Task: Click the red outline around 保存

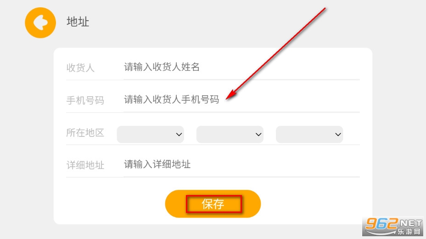Action: pos(213,204)
